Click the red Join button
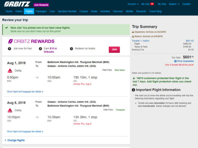 tap(114, 49)
